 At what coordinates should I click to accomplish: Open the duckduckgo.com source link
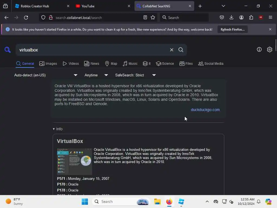(205, 110)
